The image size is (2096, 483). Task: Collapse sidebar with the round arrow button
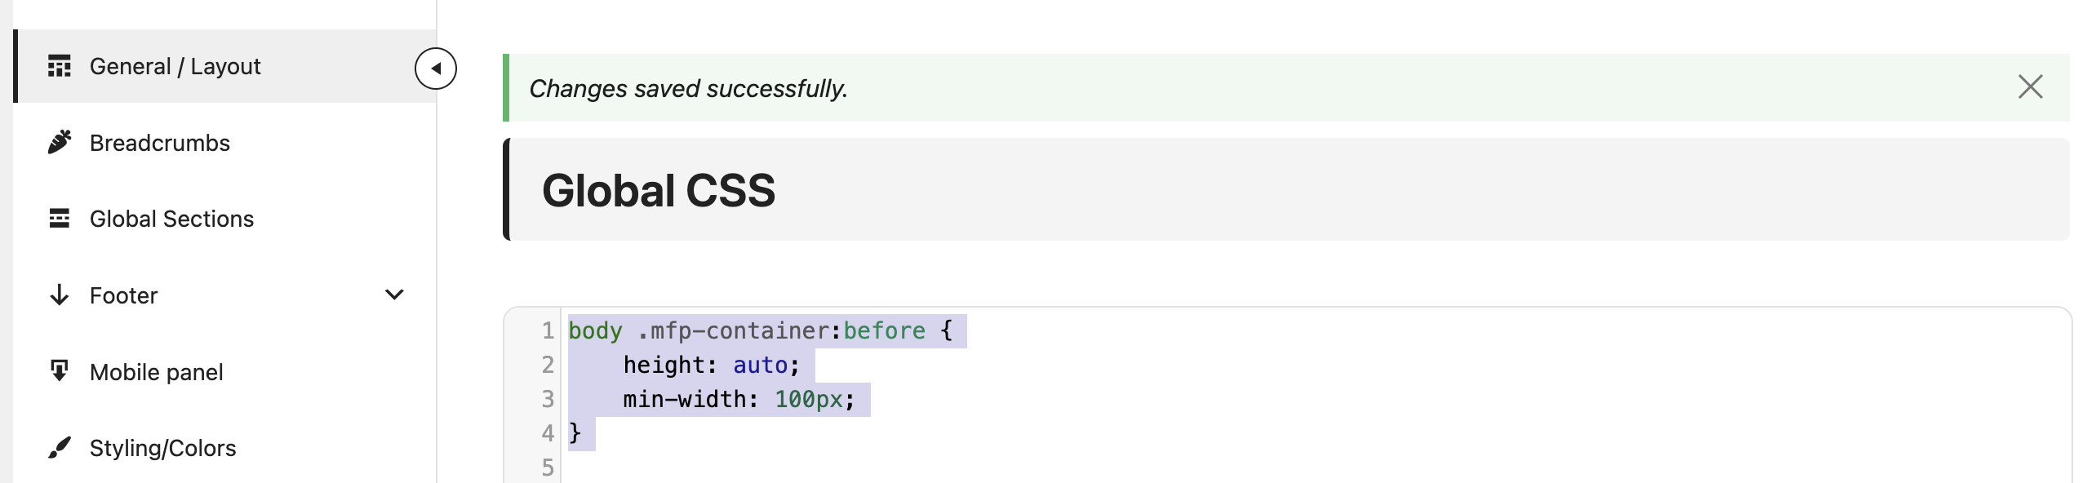click(435, 69)
